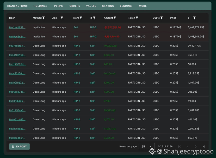Select the 1,408,641.24$ value

(196, 37)
